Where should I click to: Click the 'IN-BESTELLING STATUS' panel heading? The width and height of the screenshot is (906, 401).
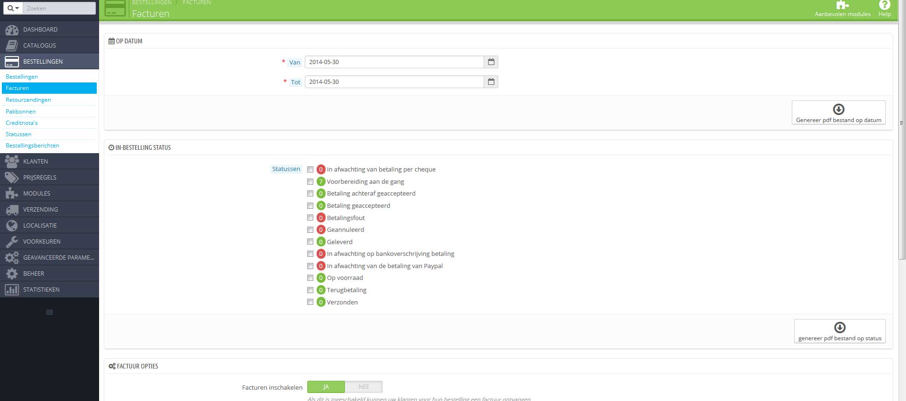point(140,148)
